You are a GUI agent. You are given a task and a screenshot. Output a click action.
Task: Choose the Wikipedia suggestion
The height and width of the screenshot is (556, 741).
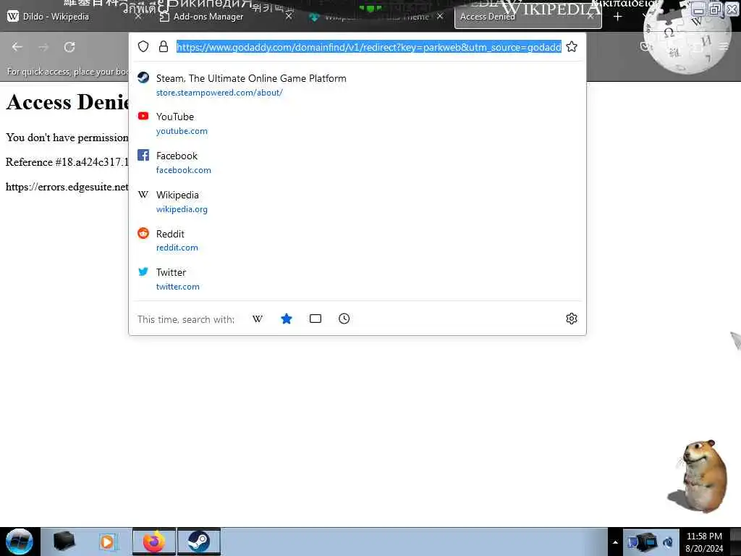(357, 201)
